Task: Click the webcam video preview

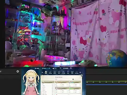Action: 66,34
